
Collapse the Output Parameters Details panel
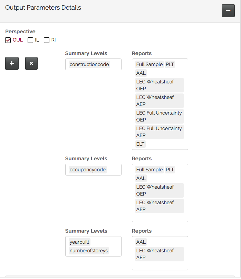(228, 11)
